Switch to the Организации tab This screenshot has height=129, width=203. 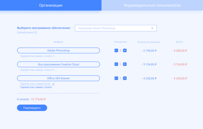tap(51, 5)
